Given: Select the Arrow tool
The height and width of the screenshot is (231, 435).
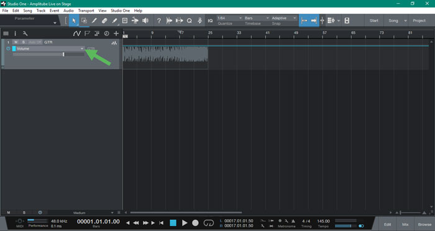Looking at the screenshot, I should [74, 20].
